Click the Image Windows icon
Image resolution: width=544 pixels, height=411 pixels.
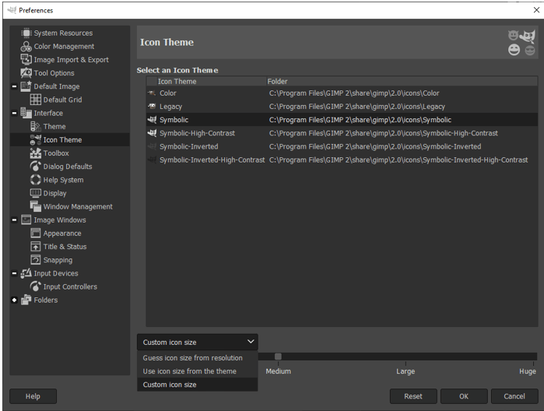coord(26,220)
